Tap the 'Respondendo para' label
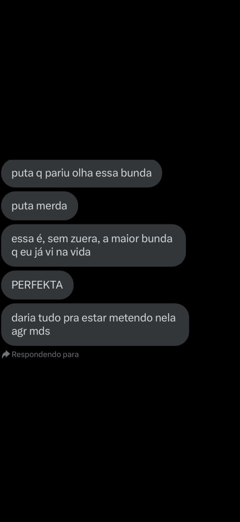 45,354
